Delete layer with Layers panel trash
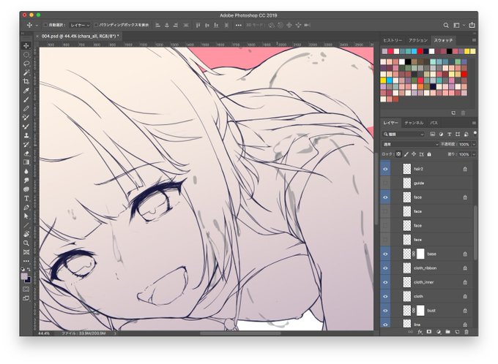 pyautogui.click(x=467, y=332)
